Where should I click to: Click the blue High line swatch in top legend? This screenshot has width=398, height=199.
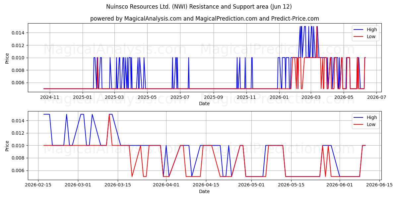(359, 30)
